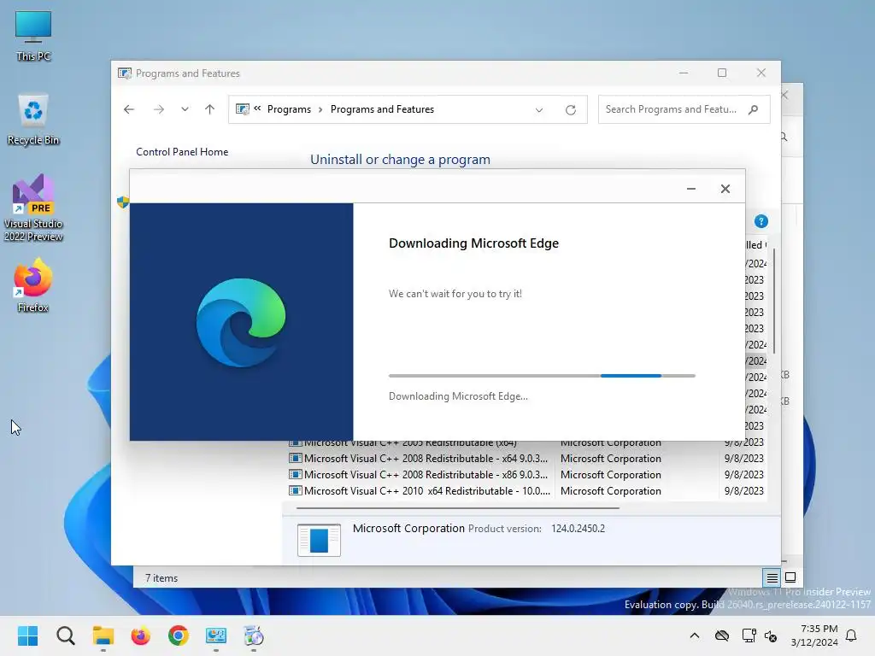
Task: Select Visual C++ 2005 Redistributable (x64) row
Action: click(x=526, y=444)
